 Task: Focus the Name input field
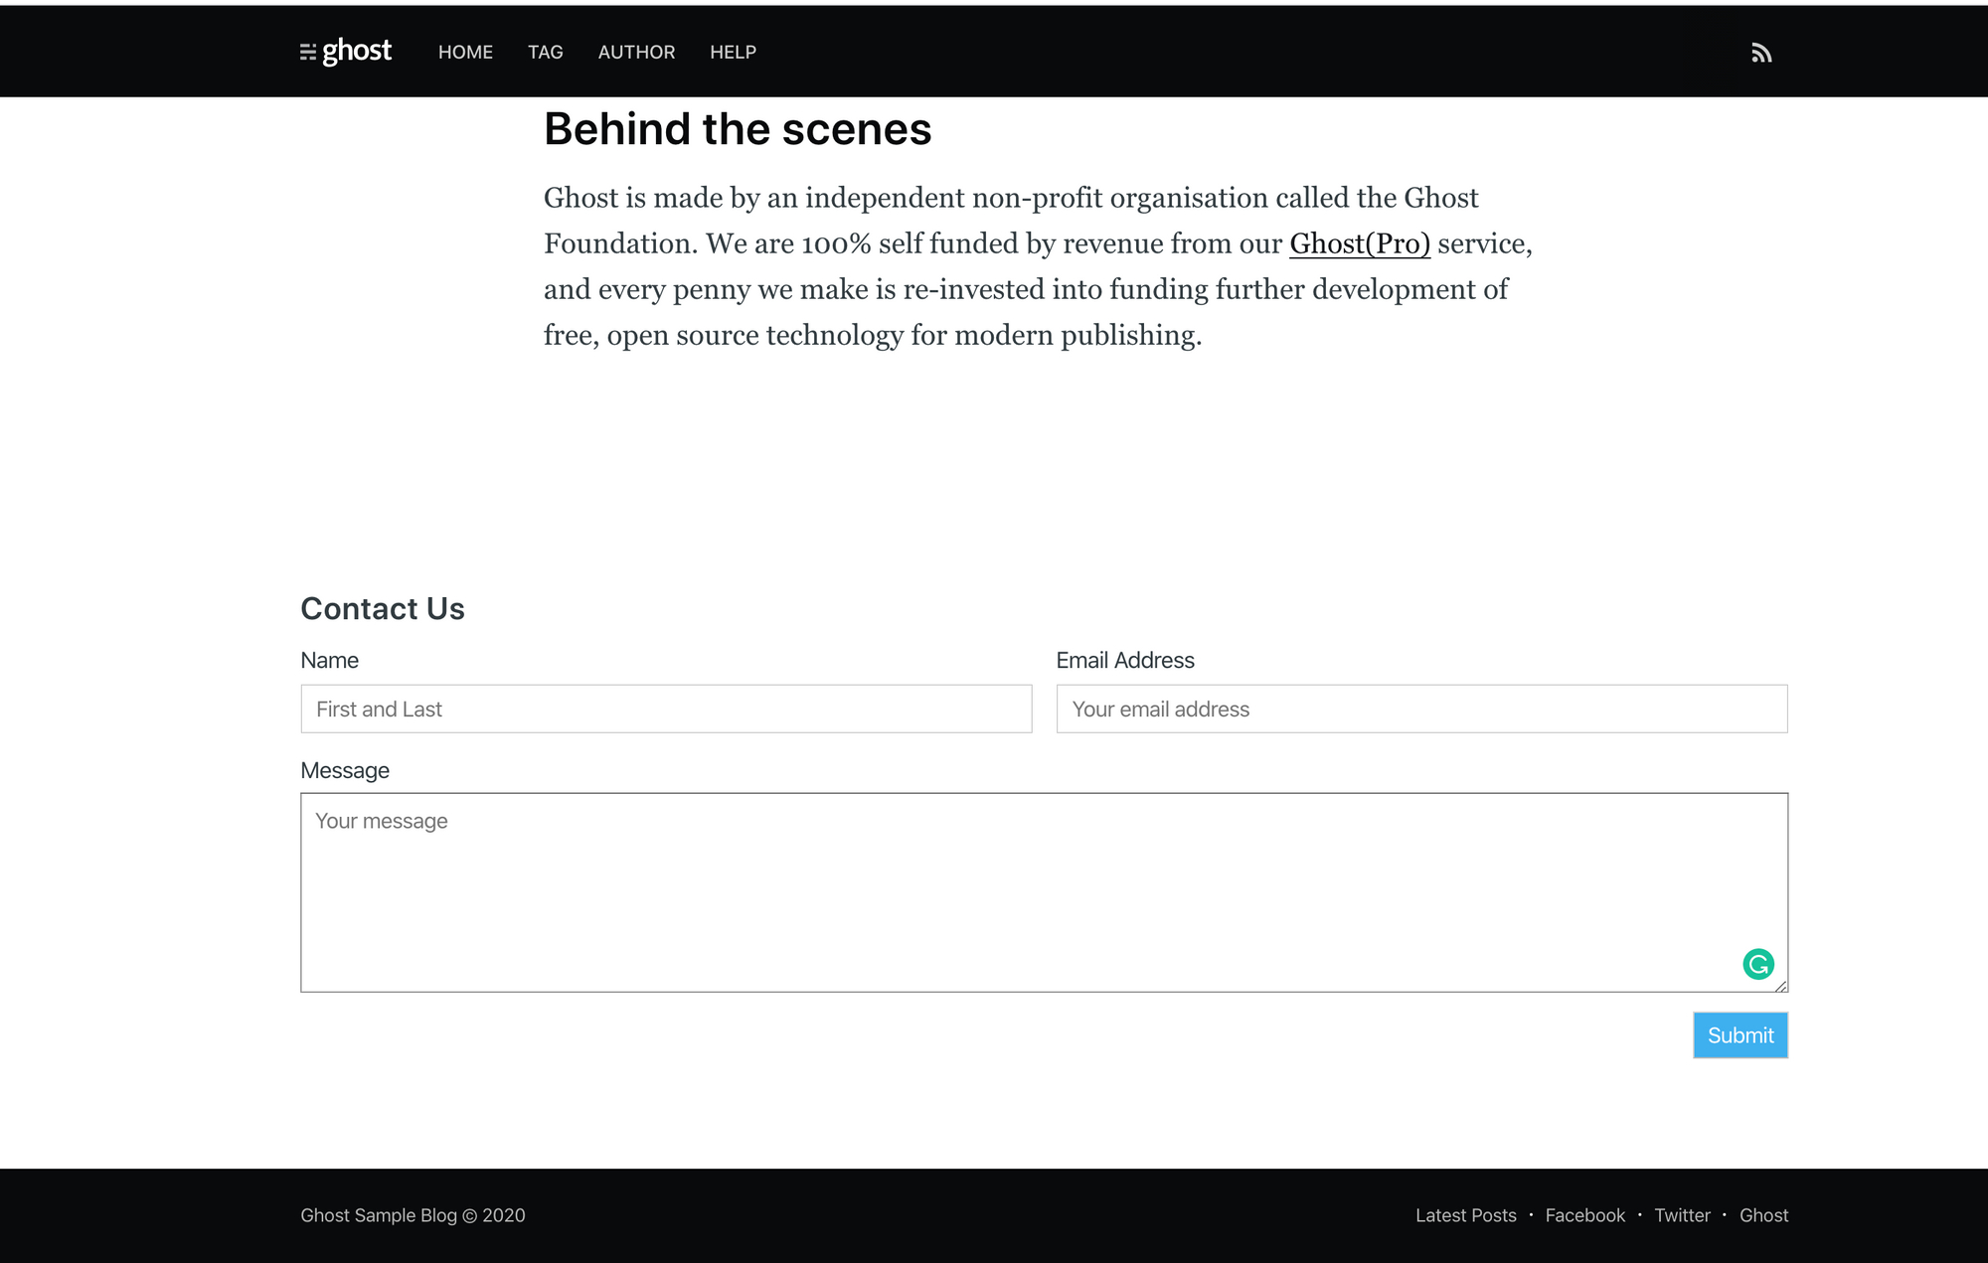point(666,709)
